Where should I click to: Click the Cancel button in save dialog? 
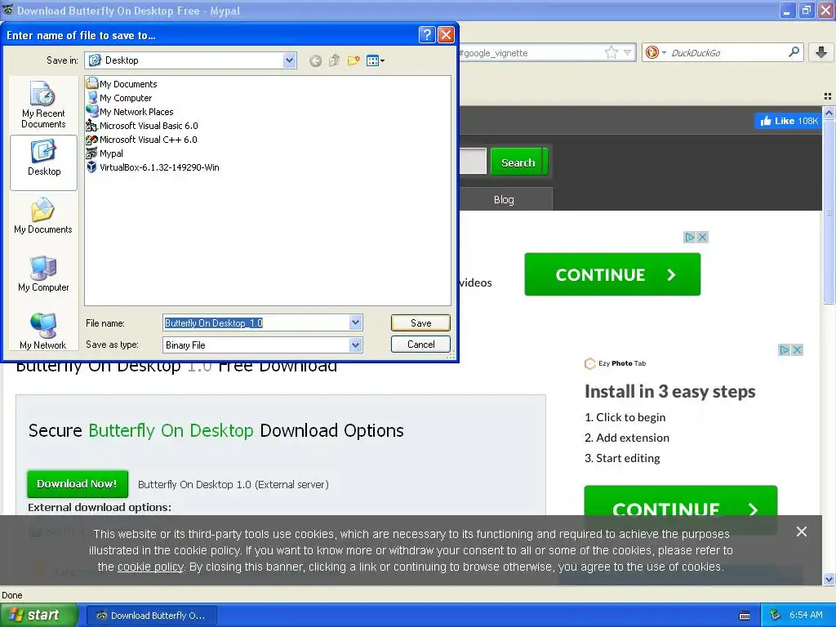420,345
